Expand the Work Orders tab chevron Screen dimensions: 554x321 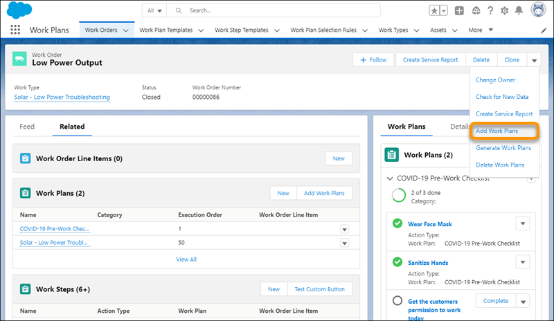[126, 30]
